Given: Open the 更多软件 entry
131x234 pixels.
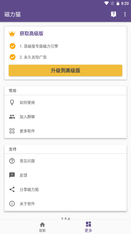Looking at the screenshot, I should click(x=65, y=131).
